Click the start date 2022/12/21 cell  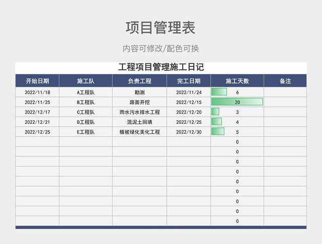(37, 122)
